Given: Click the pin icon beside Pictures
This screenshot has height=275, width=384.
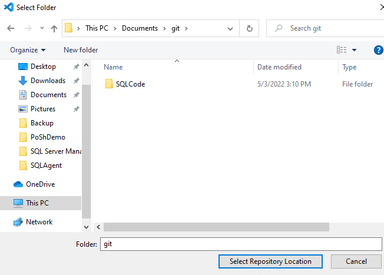Looking at the screenshot, I should coord(77,109).
